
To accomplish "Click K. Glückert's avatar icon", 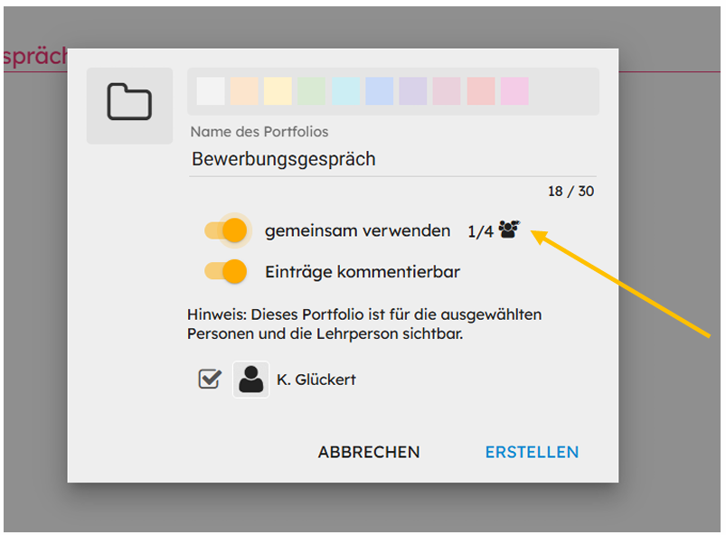I will click(250, 380).
